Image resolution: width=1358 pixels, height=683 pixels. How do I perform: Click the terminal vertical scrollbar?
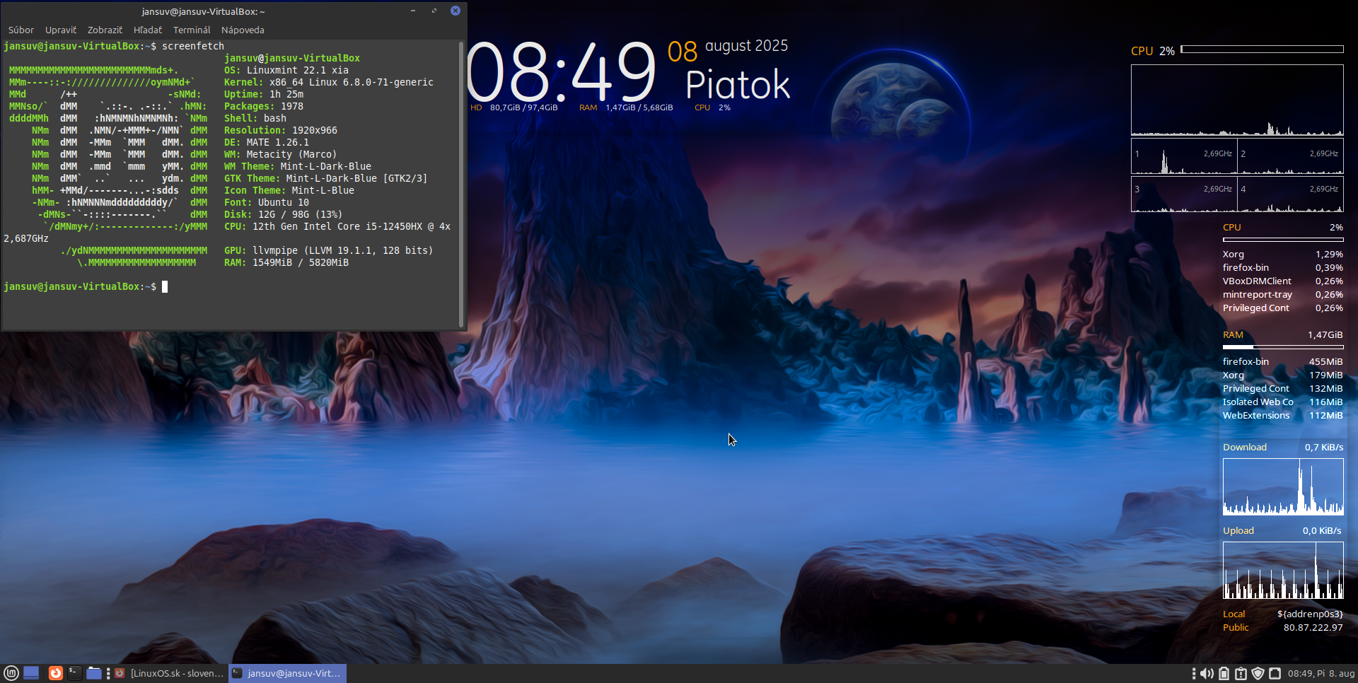click(x=462, y=184)
